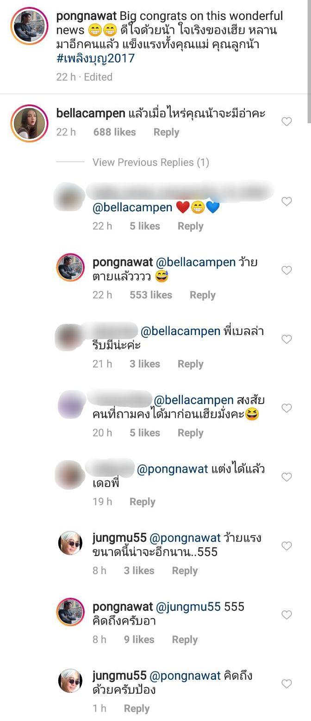Like pongnawat's reply with 553 likes
Image resolution: width=311 pixels, height=721 pixels.
click(287, 270)
